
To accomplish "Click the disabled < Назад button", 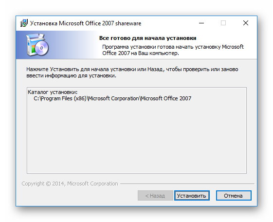I will [155, 196].
